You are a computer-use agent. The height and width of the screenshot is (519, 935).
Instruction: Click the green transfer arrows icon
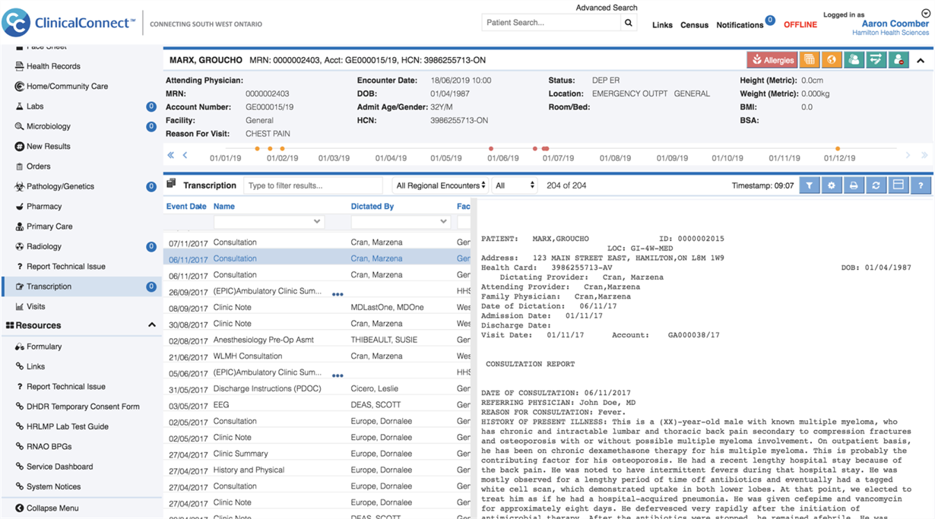pos(876,60)
